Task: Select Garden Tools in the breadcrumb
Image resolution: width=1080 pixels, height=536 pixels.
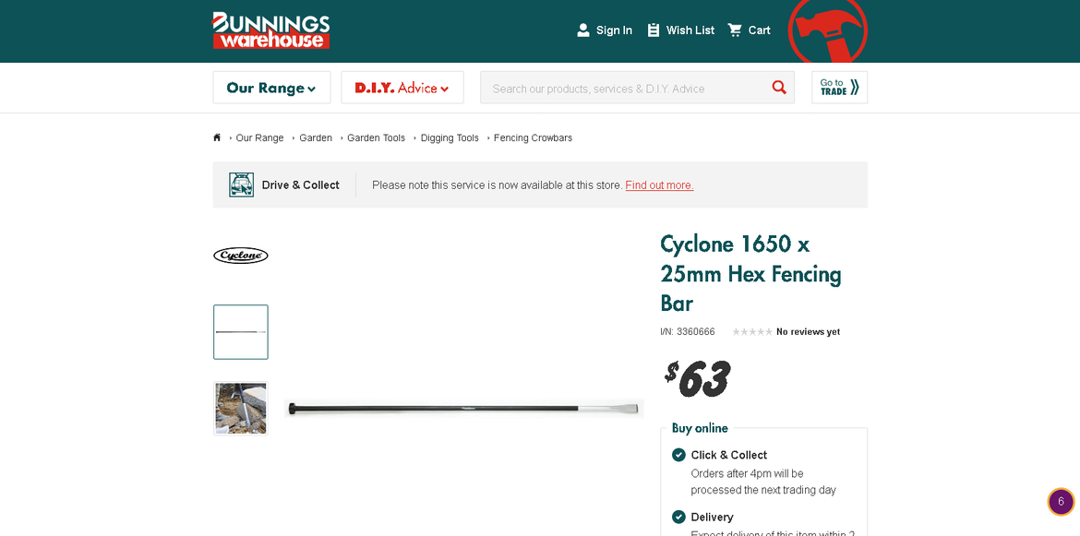Action: tap(376, 137)
